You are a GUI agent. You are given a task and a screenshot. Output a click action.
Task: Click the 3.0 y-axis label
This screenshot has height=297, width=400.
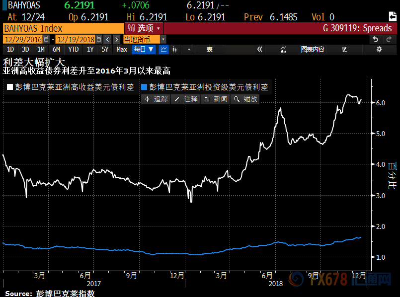tap(381, 196)
